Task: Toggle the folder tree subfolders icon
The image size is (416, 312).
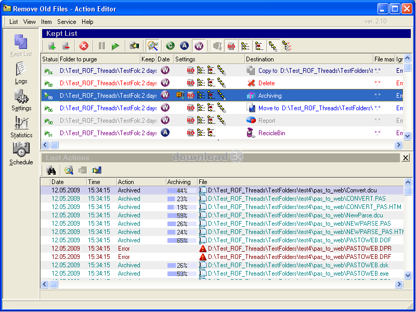Action: coord(245,46)
